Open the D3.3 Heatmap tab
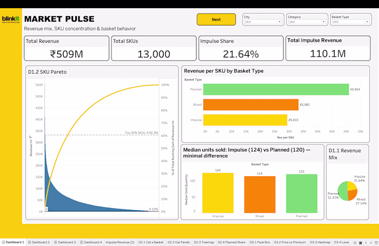The height and width of the screenshot is (246, 379). (x=321, y=242)
